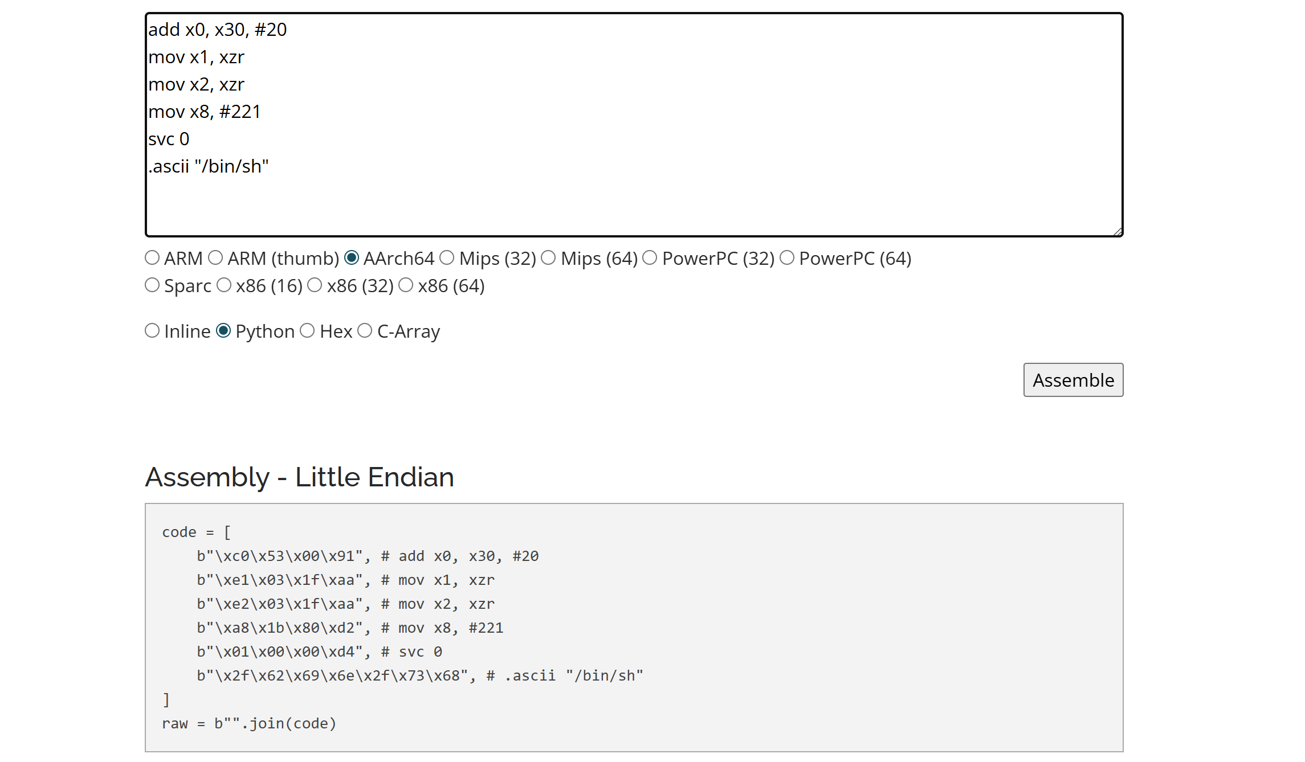Select x86 (64) architecture option
The height and width of the screenshot is (762, 1305).
pos(406,285)
